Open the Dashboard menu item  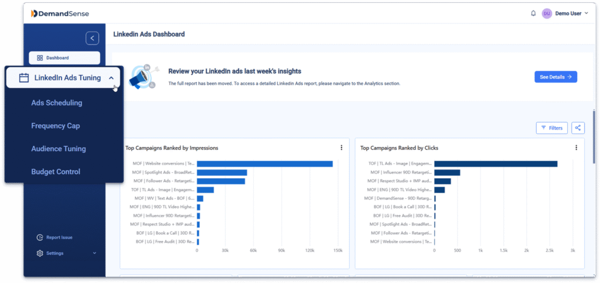(x=64, y=58)
